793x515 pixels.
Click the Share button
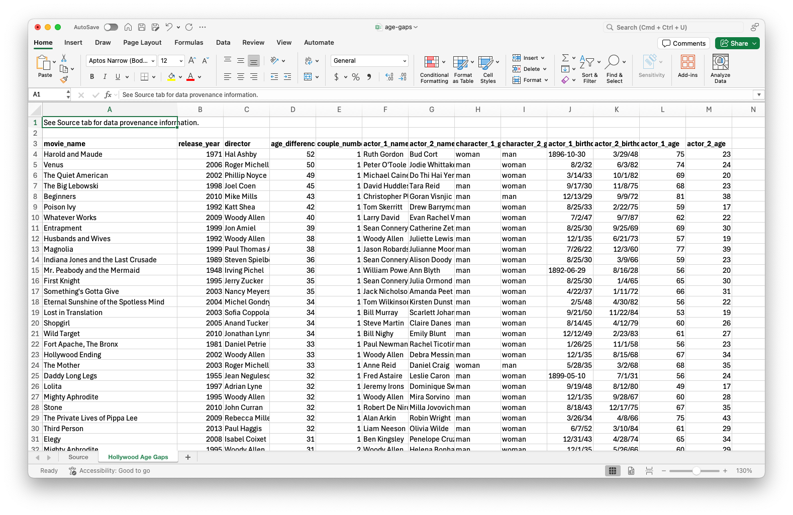[737, 43]
